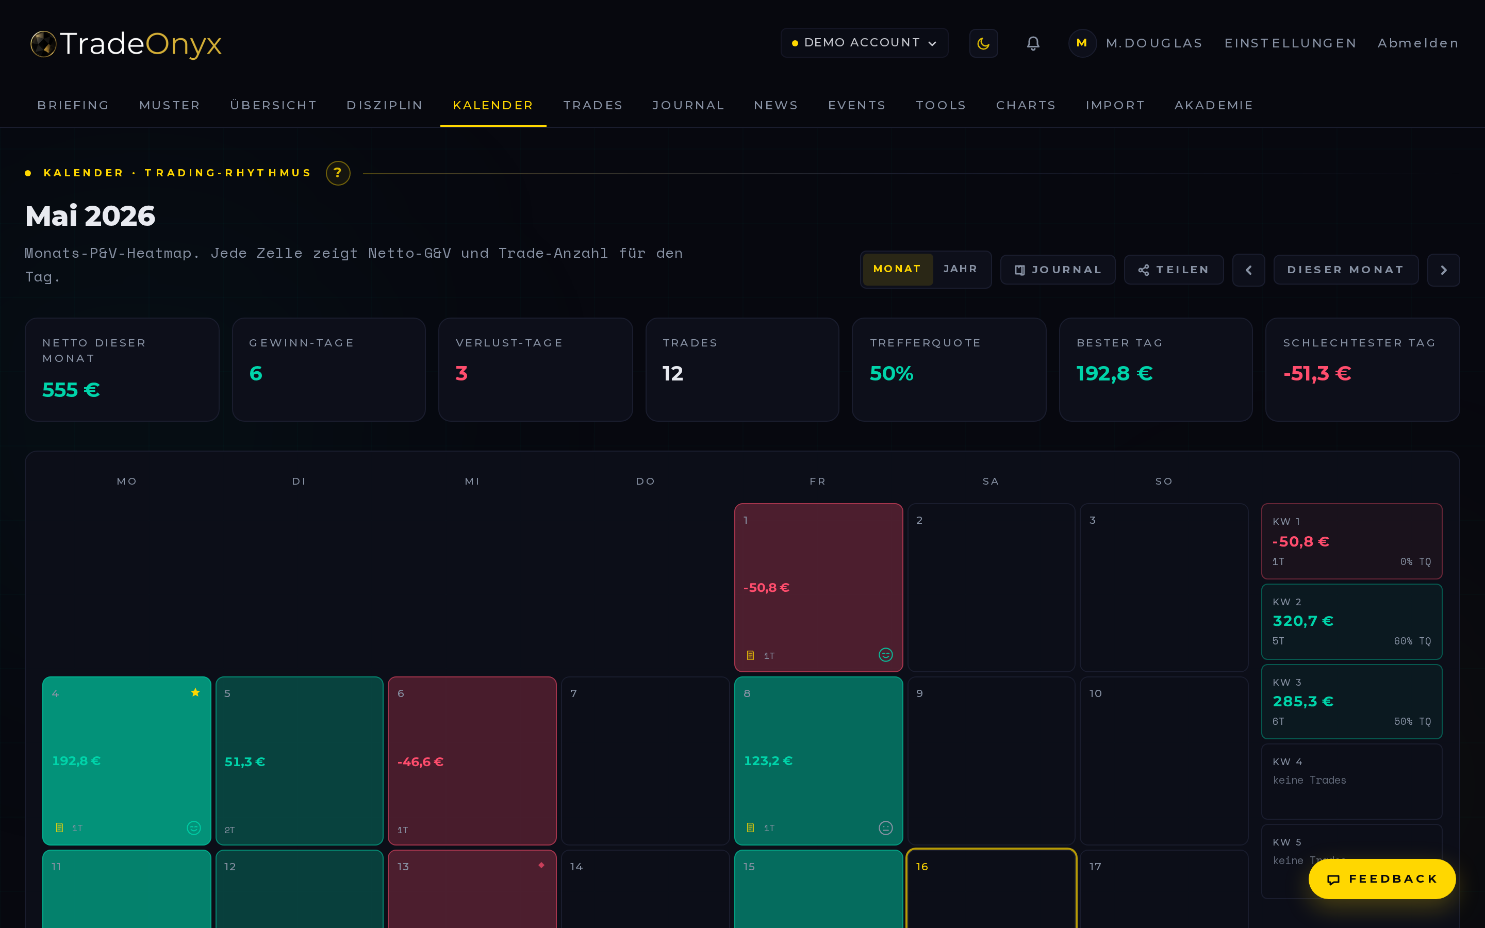The image size is (1485, 928).
Task: Click the red diamond marker on day 13
Action: click(x=541, y=866)
